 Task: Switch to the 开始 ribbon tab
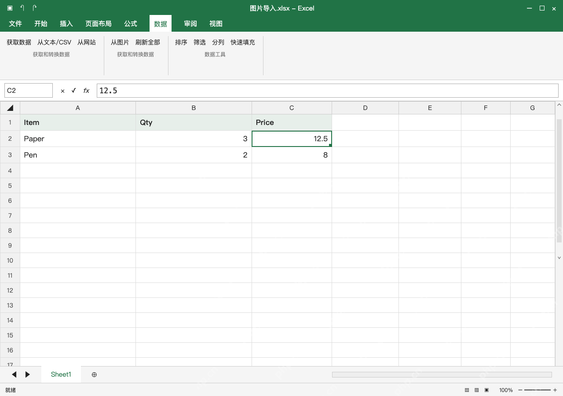[x=41, y=24]
